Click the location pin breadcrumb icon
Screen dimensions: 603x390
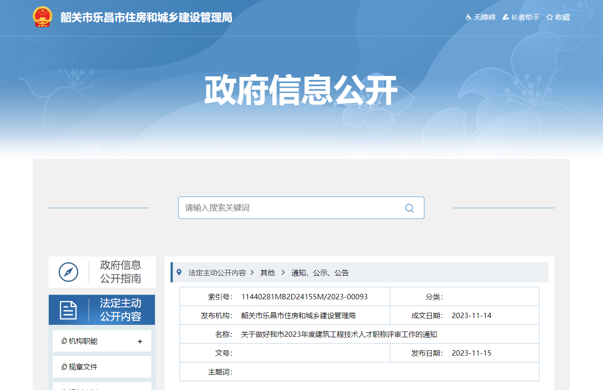(x=179, y=272)
